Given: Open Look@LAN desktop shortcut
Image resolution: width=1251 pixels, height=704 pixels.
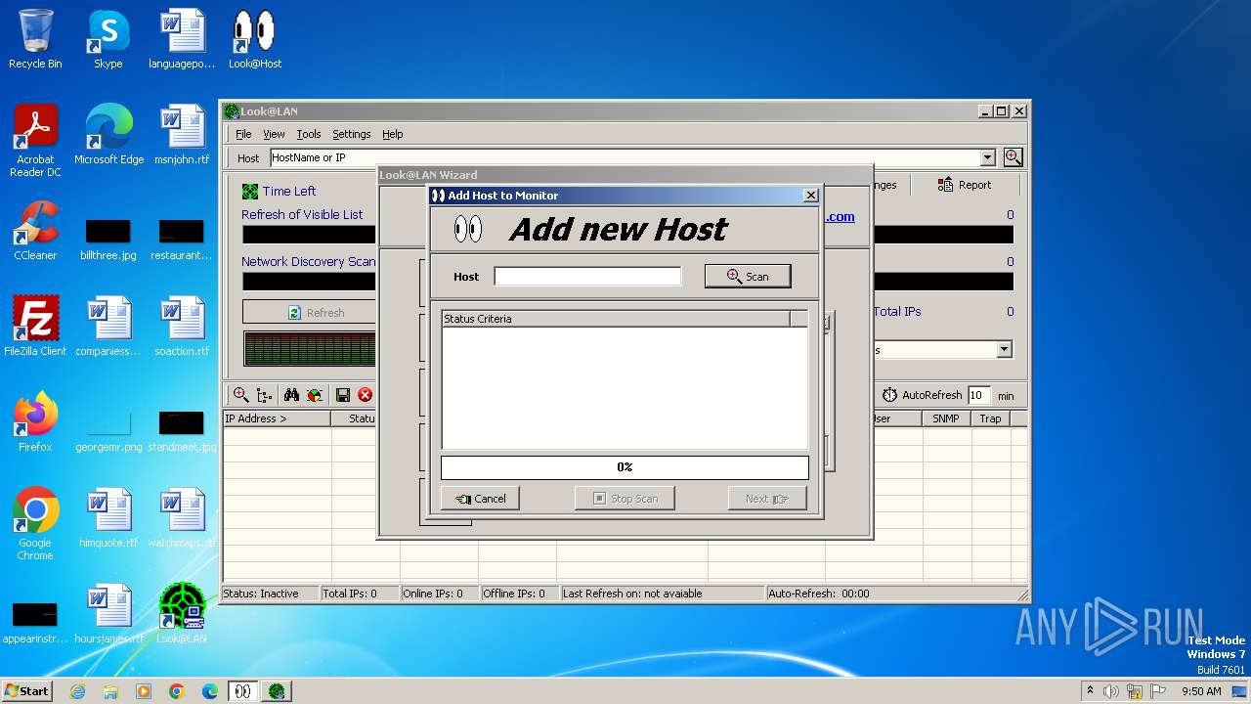Looking at the screenshot, I should [x=182, y=614].
